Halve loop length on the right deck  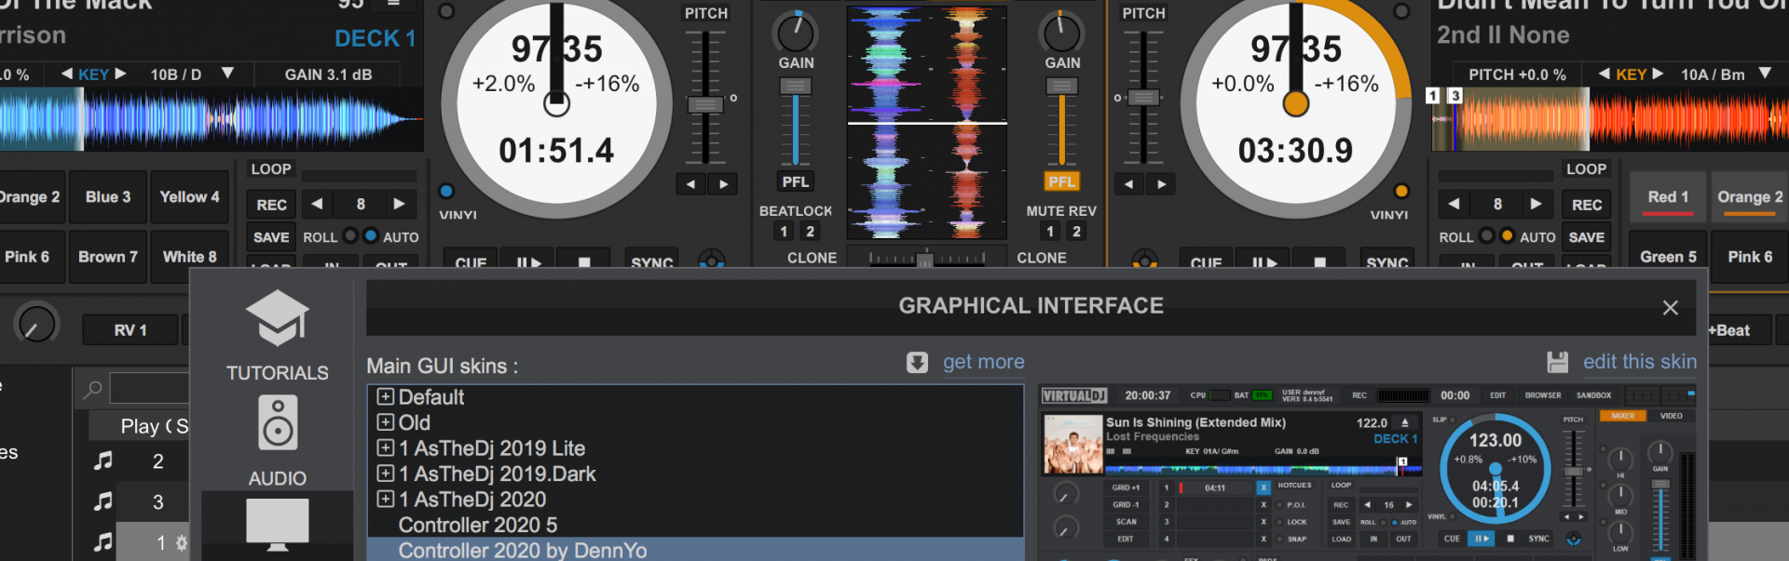click(x=1454, y=204)
